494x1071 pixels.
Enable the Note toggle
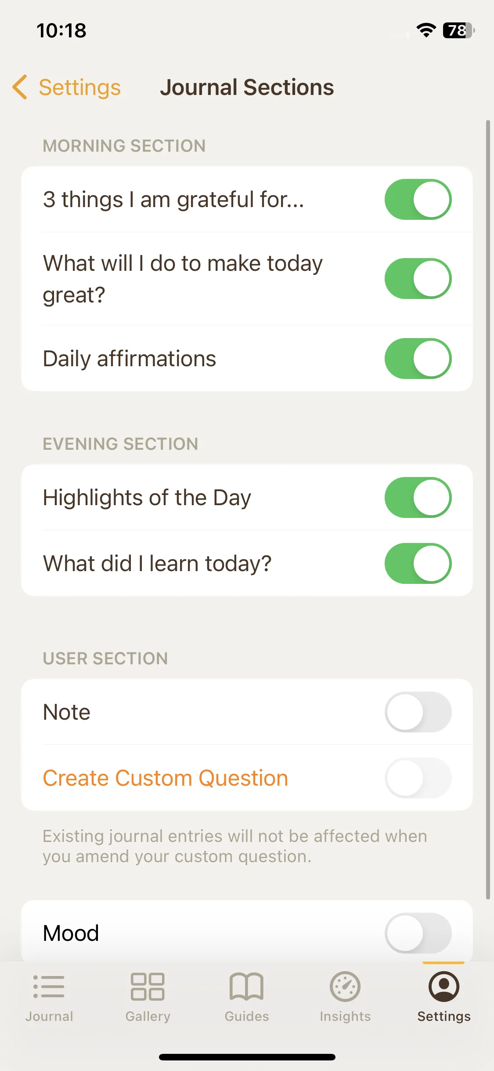click(x=418, y=712)
